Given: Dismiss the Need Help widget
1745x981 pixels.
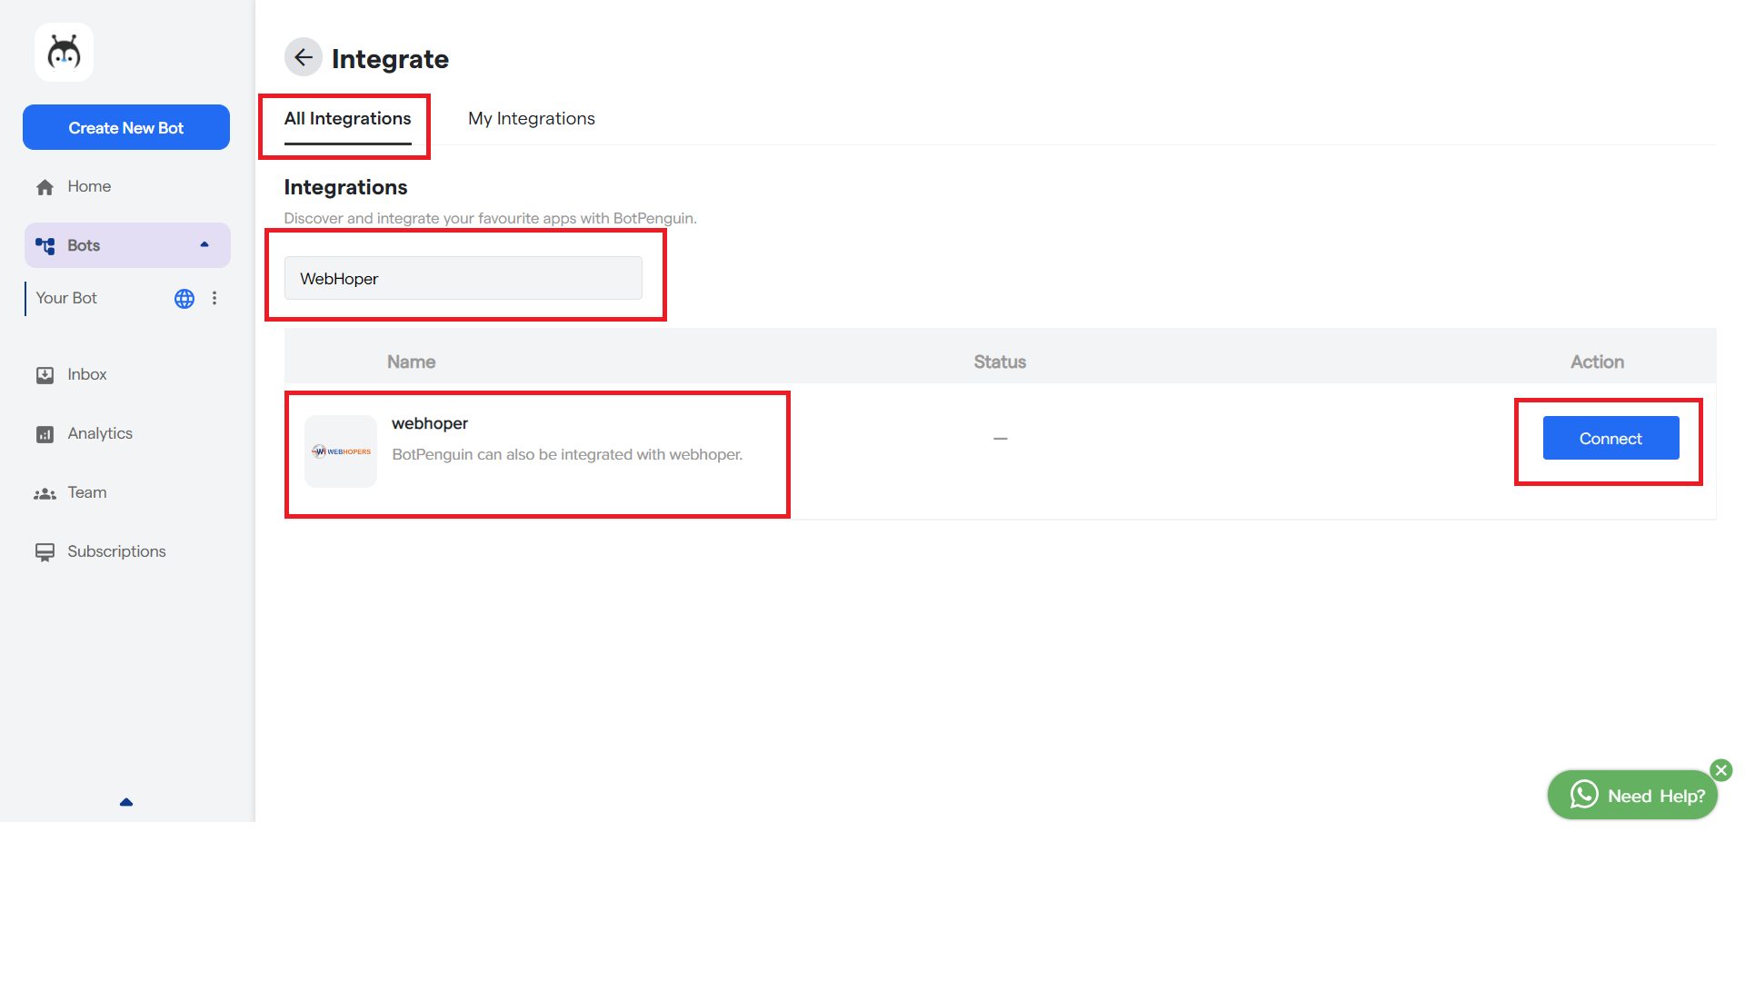Looking at the screenshot, I should pyautogui.click(x=1720, y=770).
